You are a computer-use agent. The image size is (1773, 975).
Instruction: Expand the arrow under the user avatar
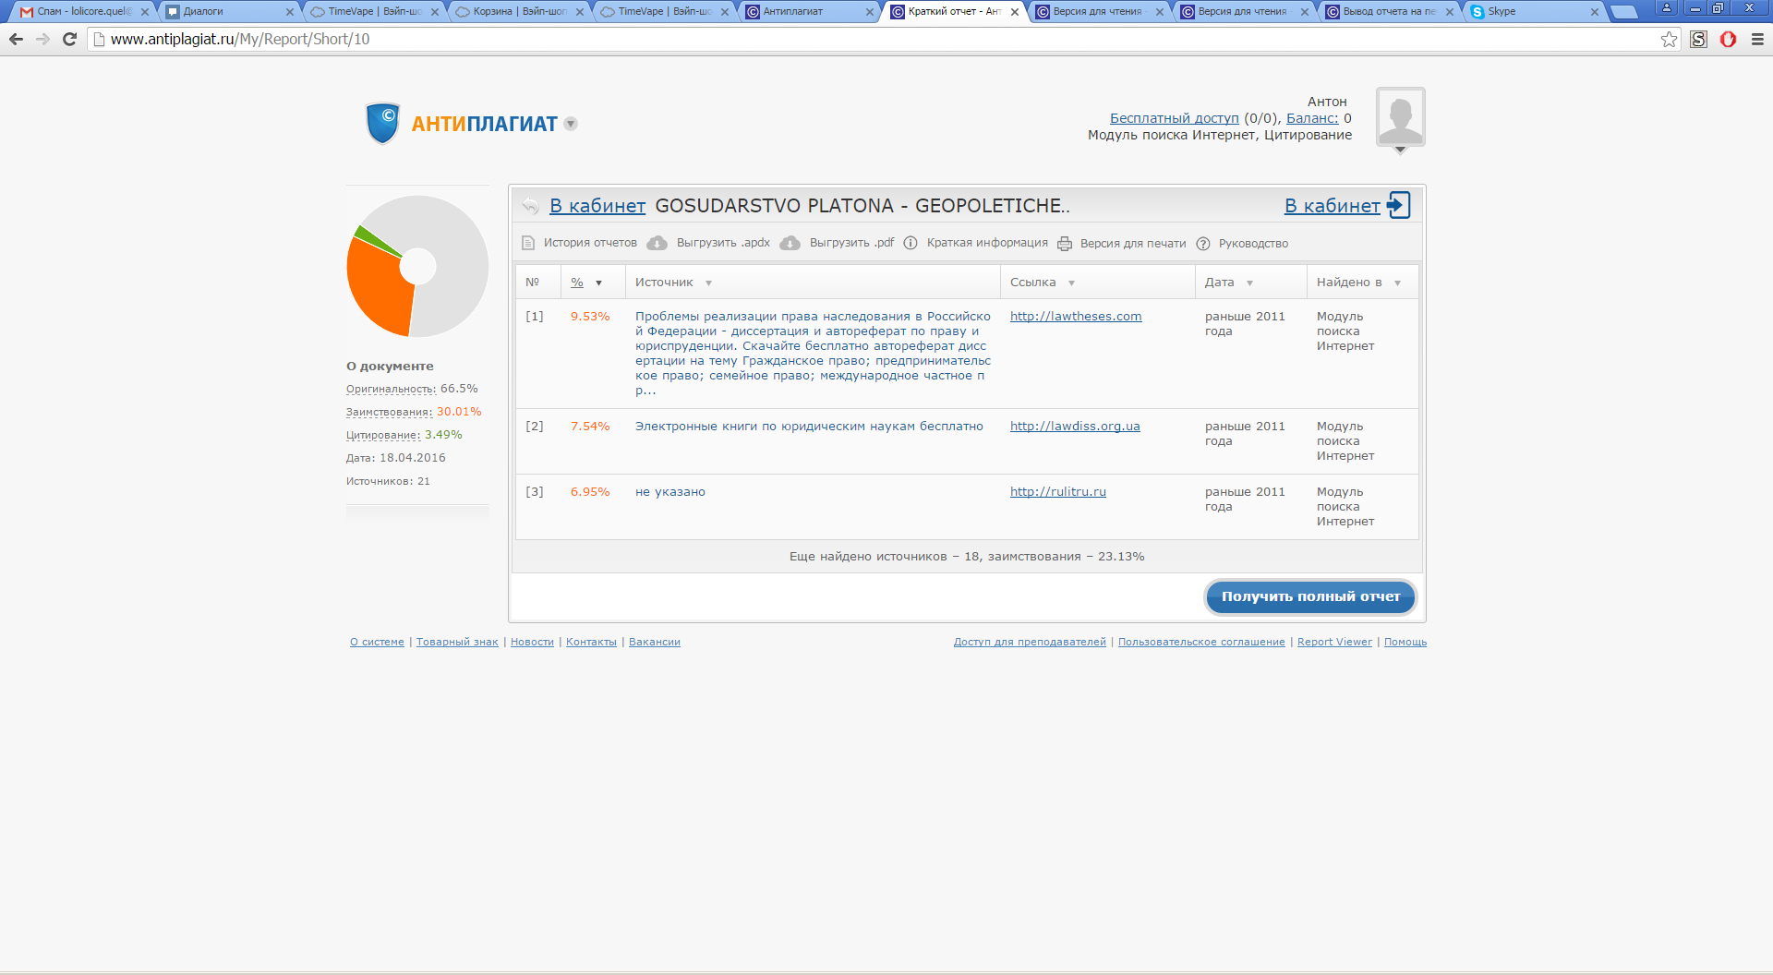coord(1400,150)
